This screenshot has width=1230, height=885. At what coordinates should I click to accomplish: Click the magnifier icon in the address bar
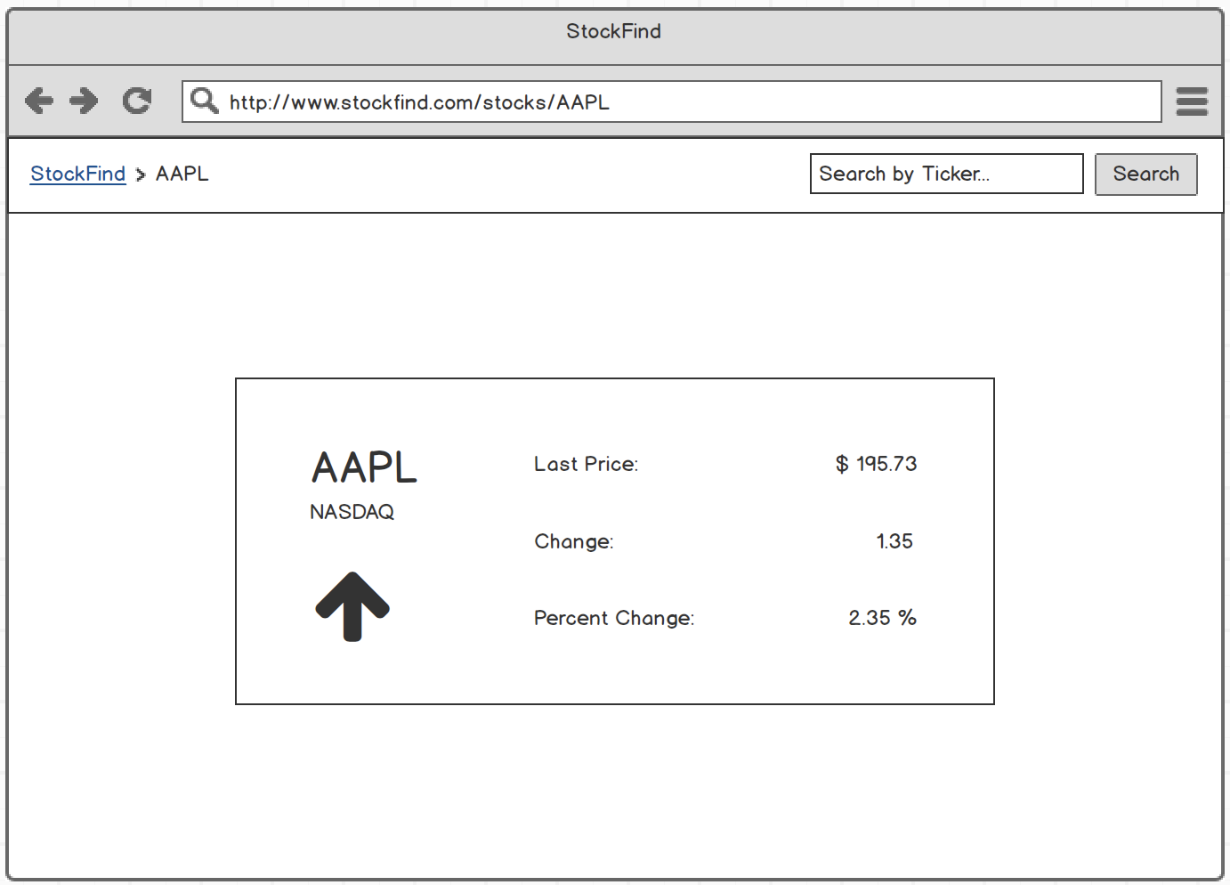(x=205, y=101)
